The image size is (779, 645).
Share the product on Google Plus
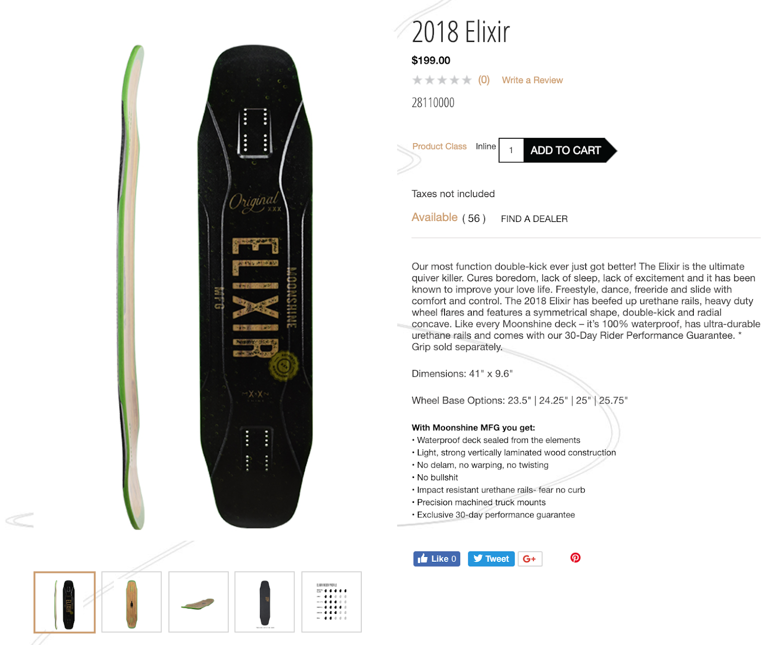[530, 559]
